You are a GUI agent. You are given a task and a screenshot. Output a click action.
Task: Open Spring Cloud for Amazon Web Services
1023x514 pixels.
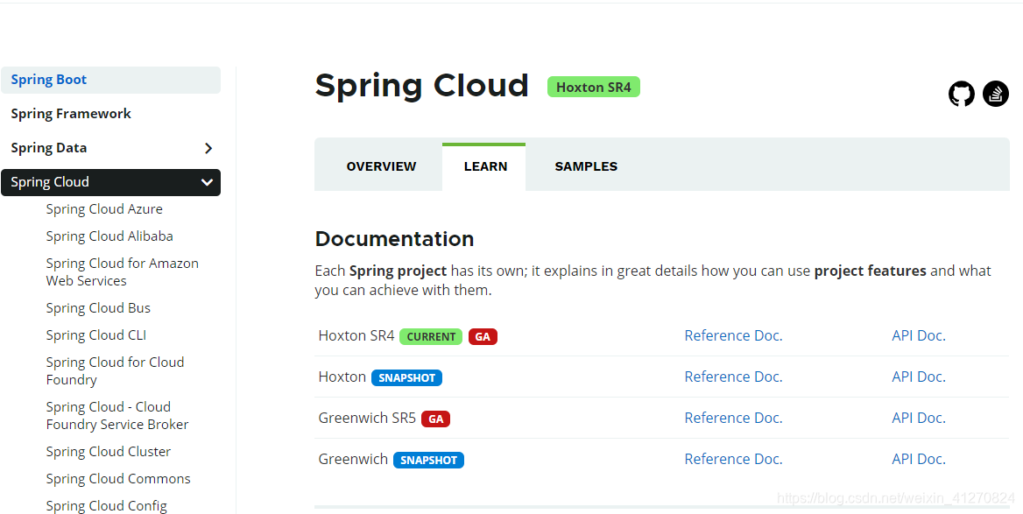(x=123, y=272)
